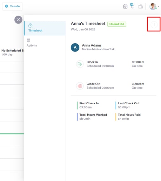Screen dimensions: 161x181
Task: Open the wallet icon in header
Action: coord(140,6)
